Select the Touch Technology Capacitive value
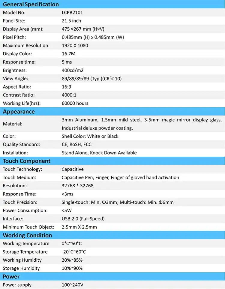225x289 pixels. 73,169
